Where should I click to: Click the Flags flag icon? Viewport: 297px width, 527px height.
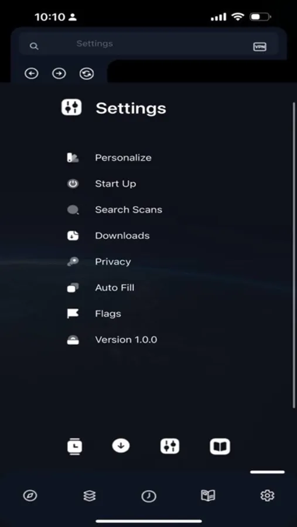73,314
